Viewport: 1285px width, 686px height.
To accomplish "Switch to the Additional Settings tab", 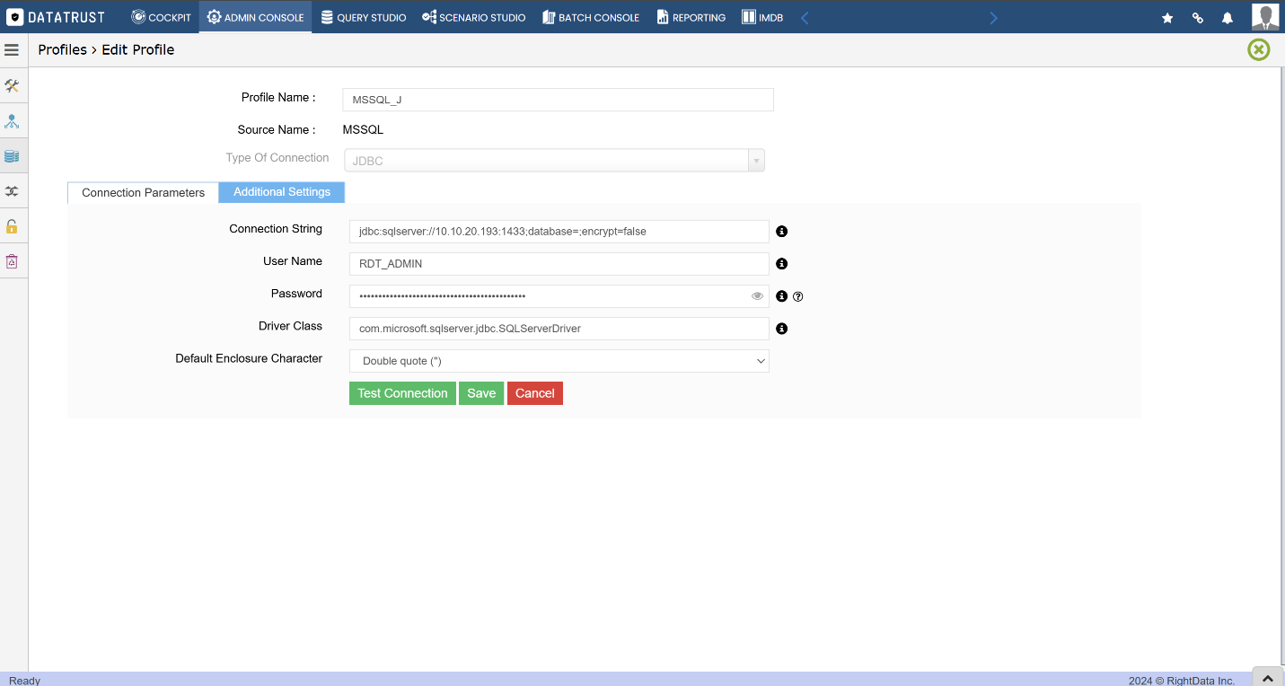I will click(281, 191).
